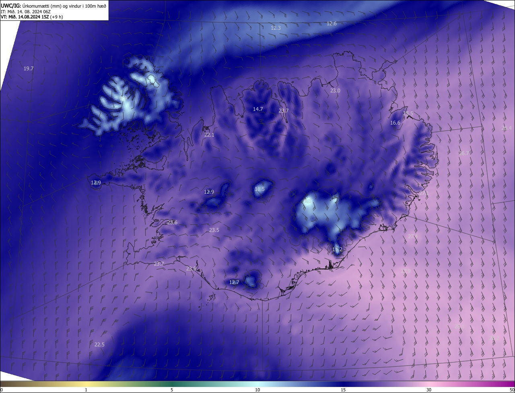Viewport: 515px width, 393px height.
Task: Click the '12.7' value label
Action: coord(234,282)
